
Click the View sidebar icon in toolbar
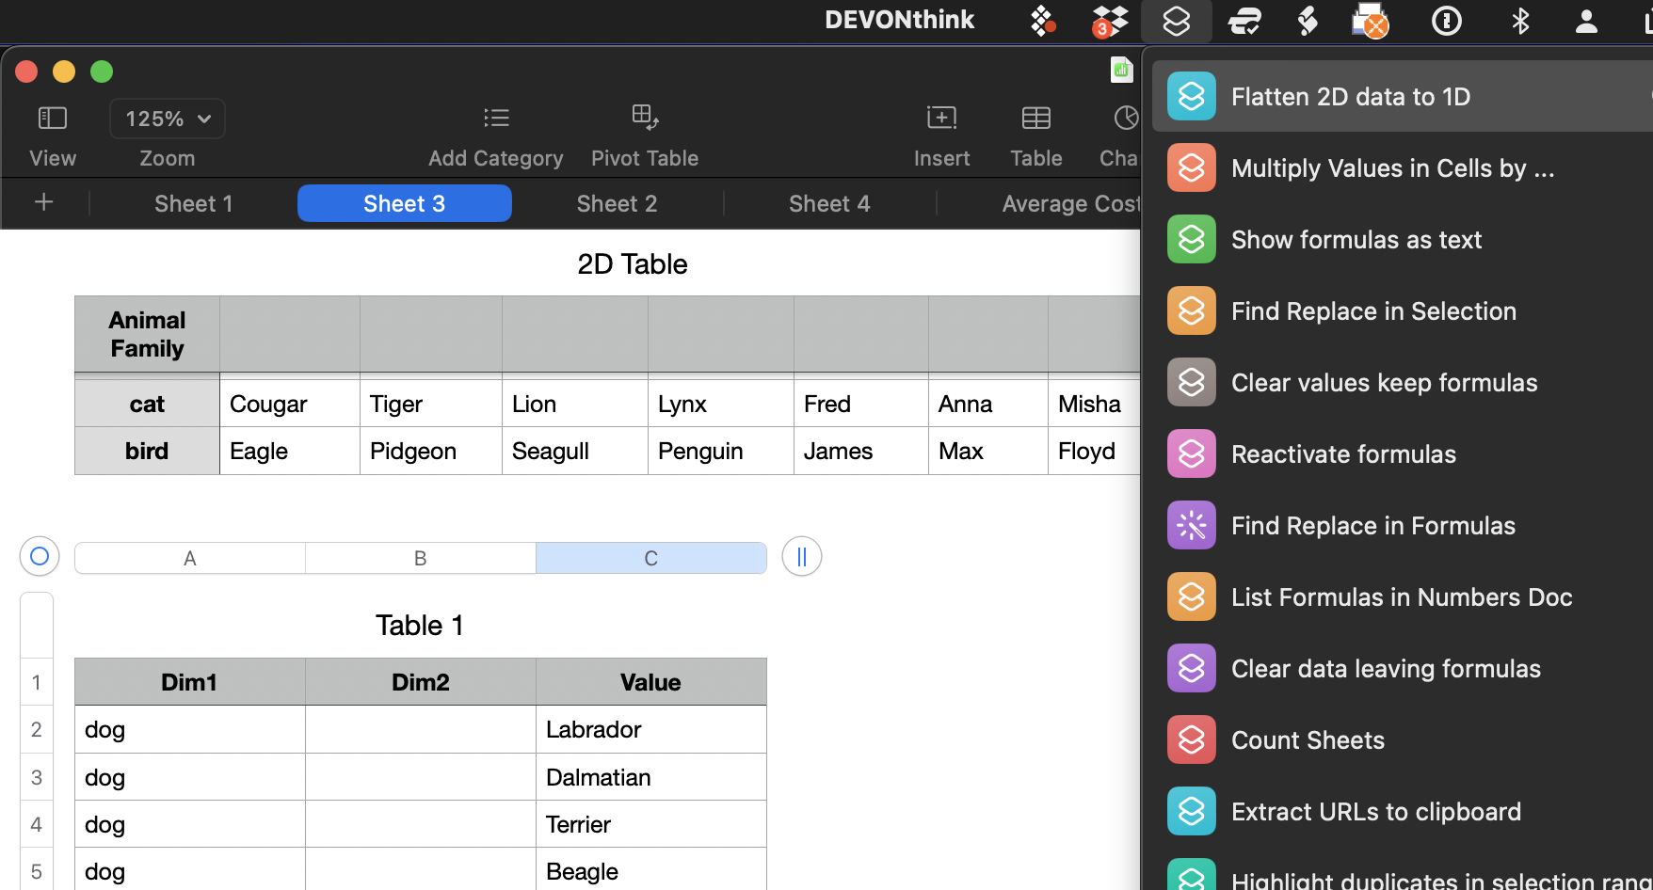(x=52, y=118)
